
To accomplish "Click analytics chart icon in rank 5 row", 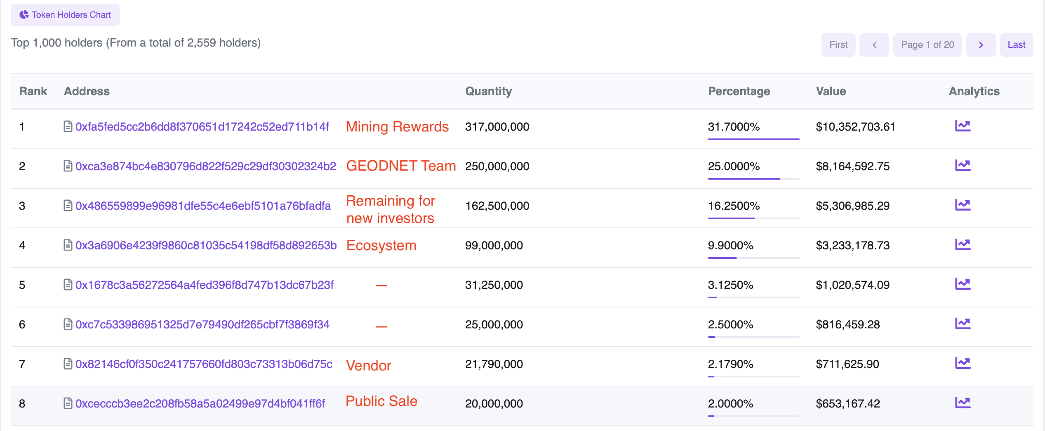I will point(963,284).
